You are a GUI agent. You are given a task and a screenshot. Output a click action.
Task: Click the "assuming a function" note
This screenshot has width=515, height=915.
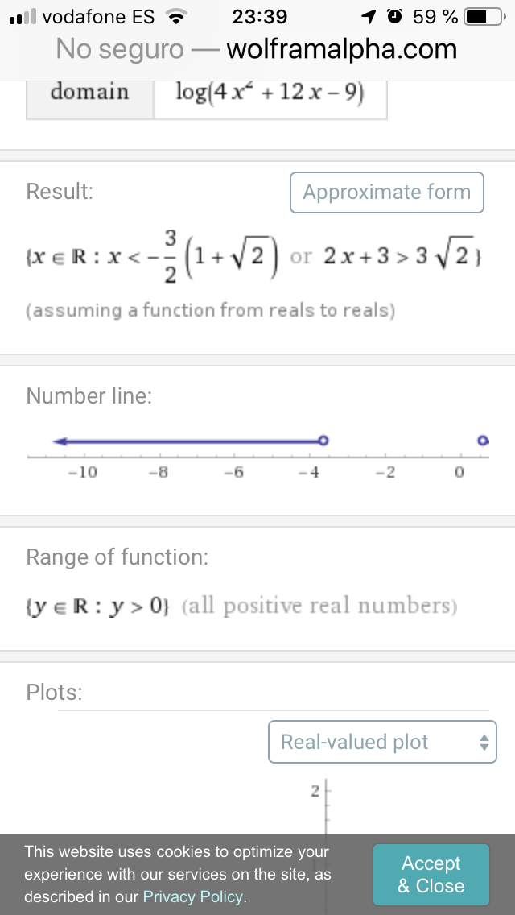211,310
